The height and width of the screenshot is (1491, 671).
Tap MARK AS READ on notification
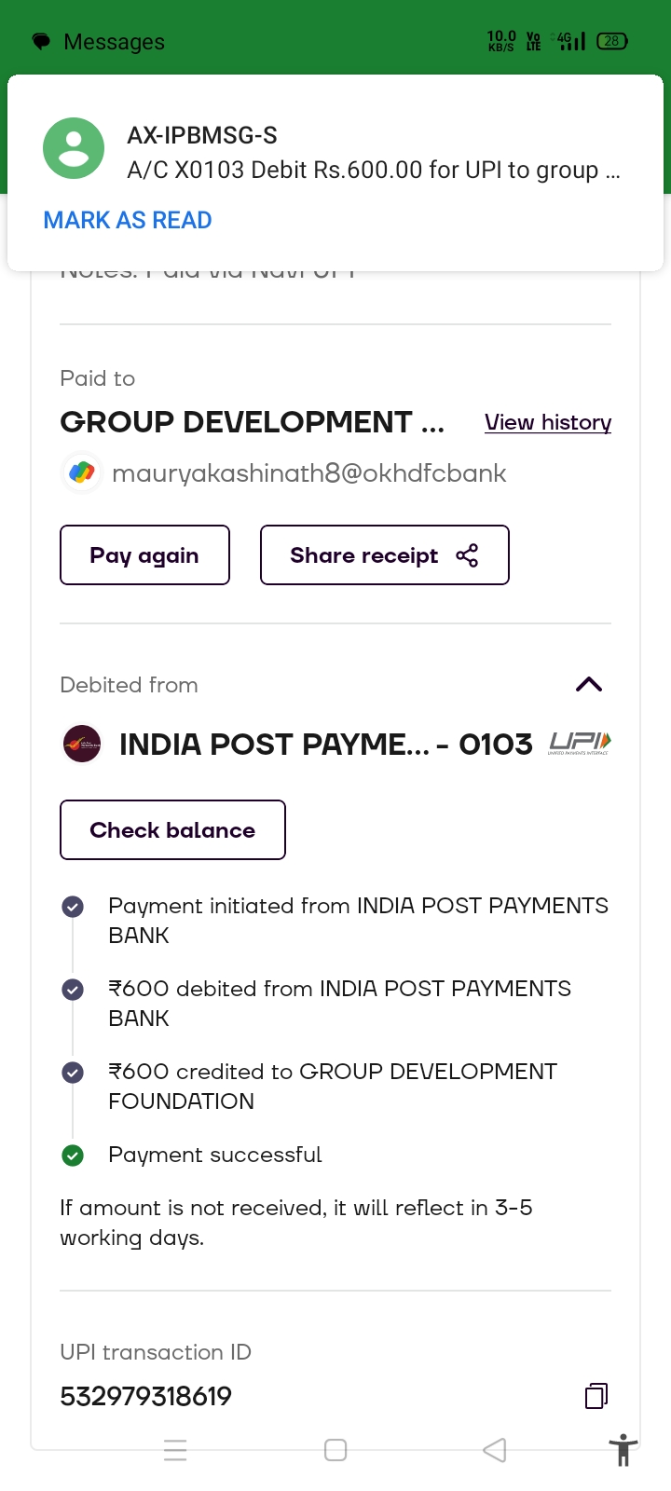point(128,220)
